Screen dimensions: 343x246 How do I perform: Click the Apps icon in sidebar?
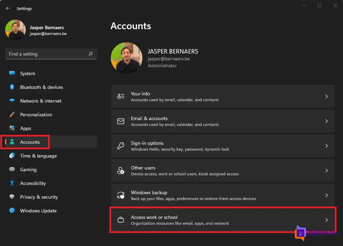point(12,128)
